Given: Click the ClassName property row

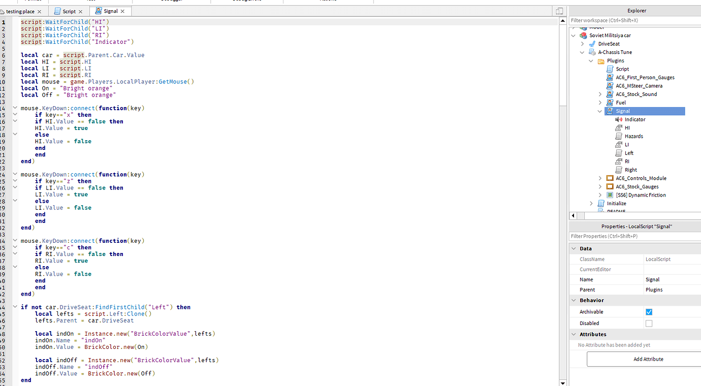Looking at the screenshot, I should (x=635, y=259).
